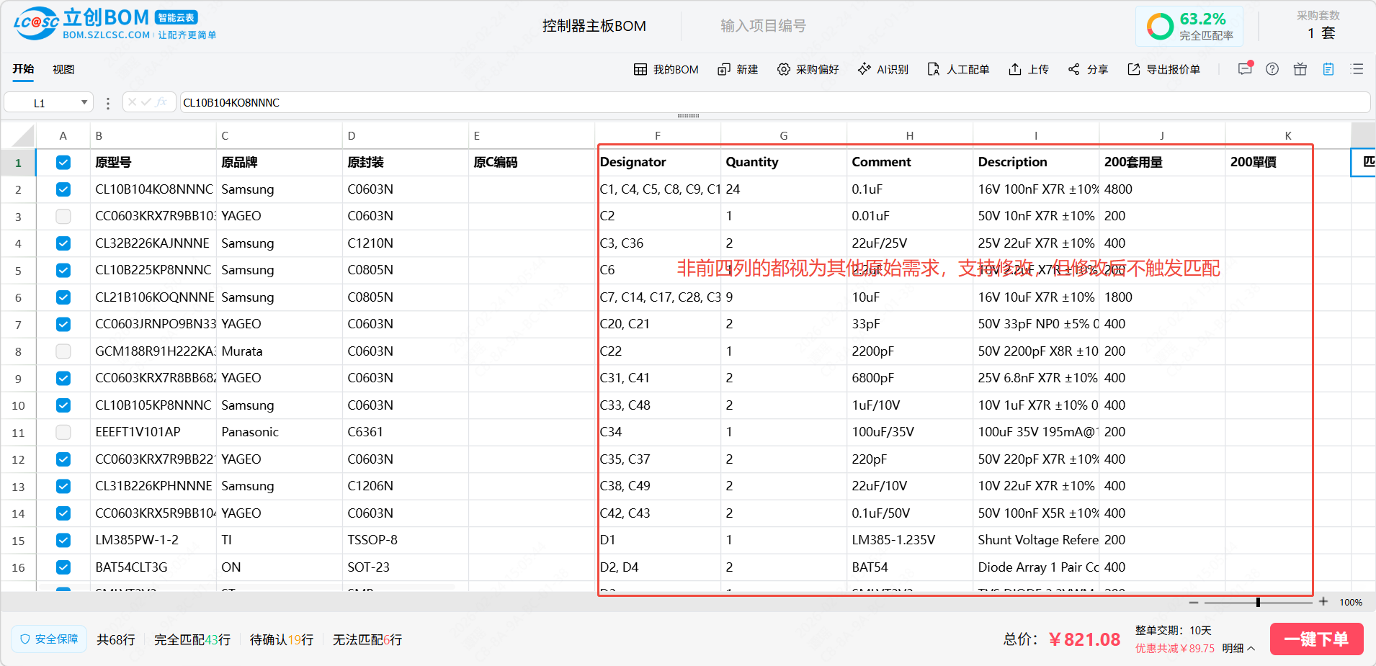Open the L1 cell name box dropdown
The width and height of the screenshot is (1376, 666).
(84, 103)
